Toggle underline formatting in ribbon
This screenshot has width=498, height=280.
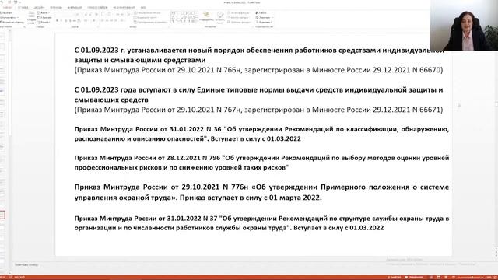pos(65,21)
